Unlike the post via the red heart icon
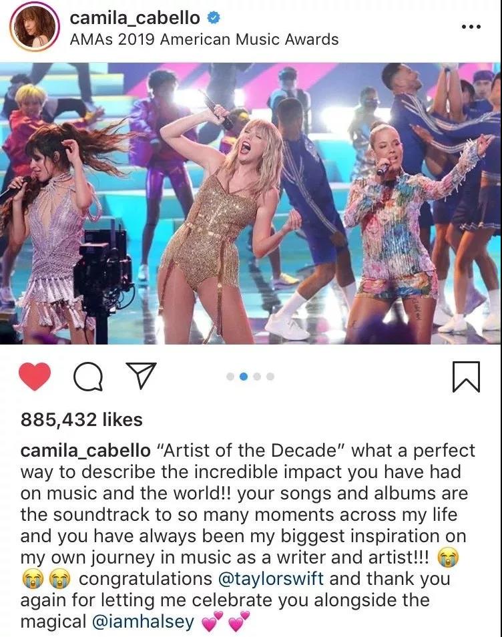The height and width of the screenshot is (637, 502). 35,376
